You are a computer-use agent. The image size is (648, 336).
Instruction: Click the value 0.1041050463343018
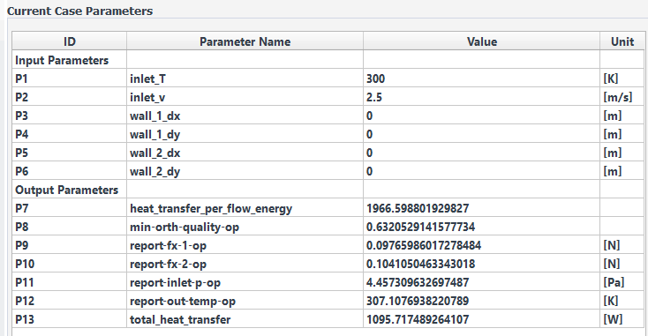(481, 264)
